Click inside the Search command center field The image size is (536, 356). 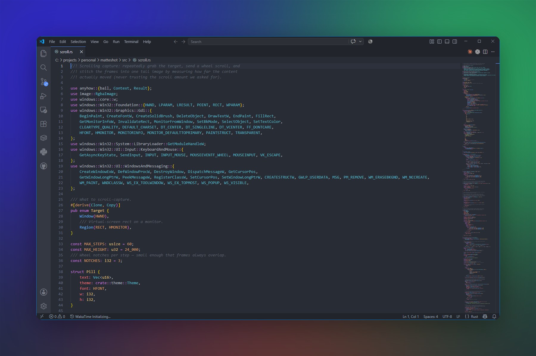click(268, 42)
